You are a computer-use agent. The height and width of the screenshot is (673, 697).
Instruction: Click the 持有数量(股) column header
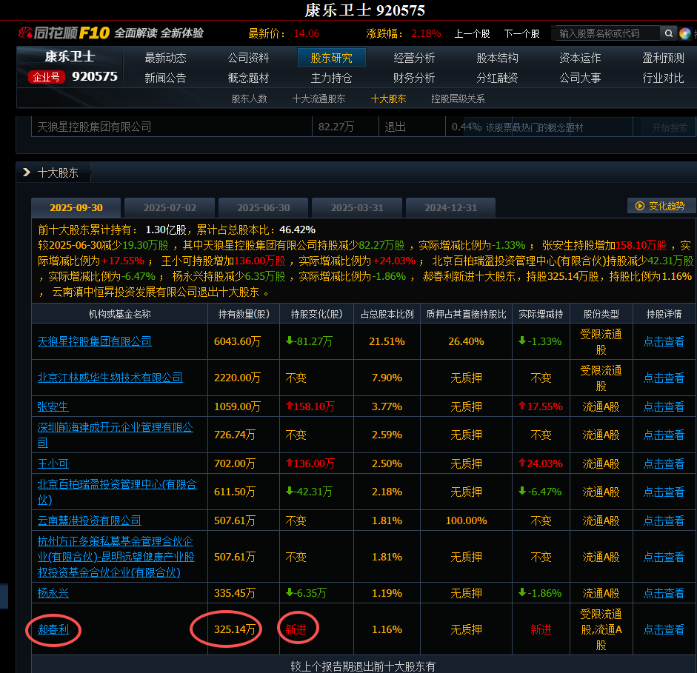tap(244, 314)
